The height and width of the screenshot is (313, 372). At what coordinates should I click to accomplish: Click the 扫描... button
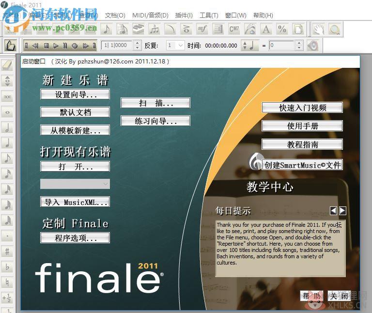point(155,103)
